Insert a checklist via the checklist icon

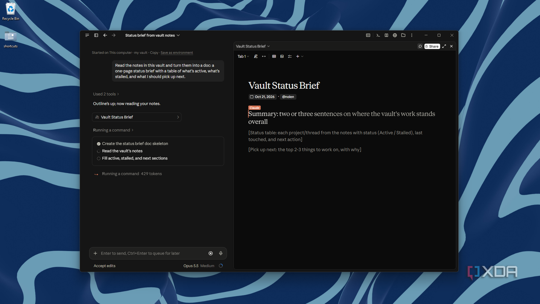[x=290, y=56]
